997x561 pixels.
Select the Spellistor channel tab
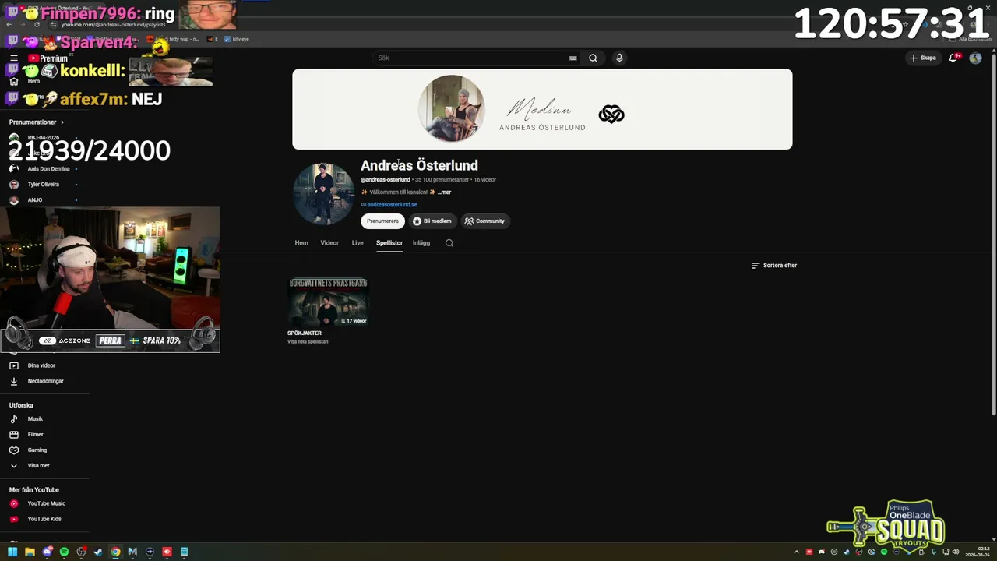tap(389, 243)
